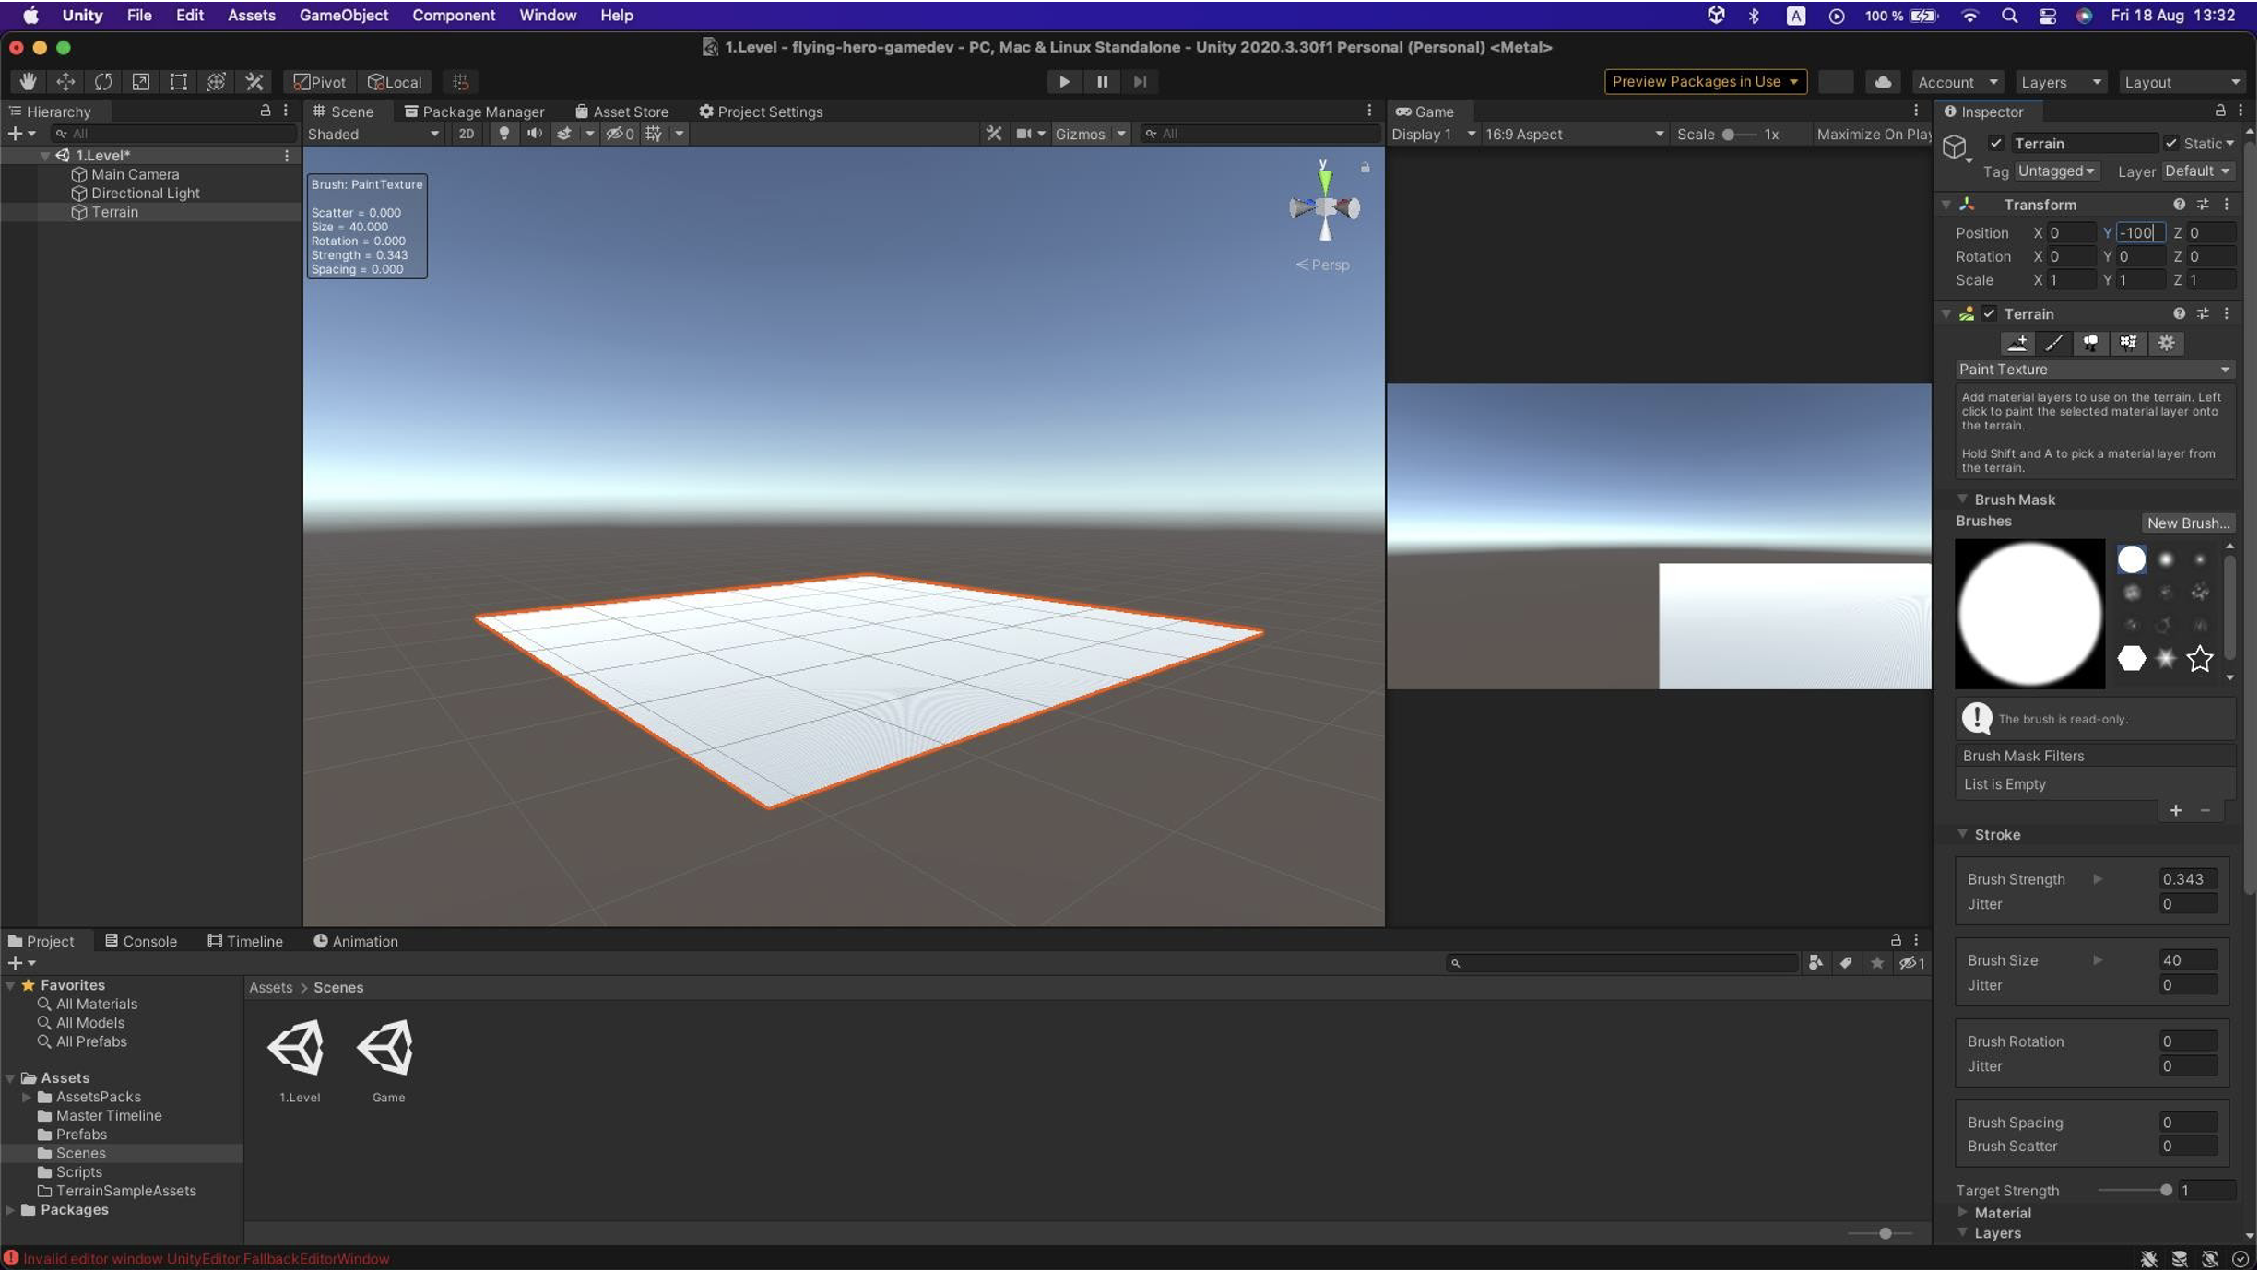Select the combined Transform tool

pyautogui.click(x=217, y=82)
